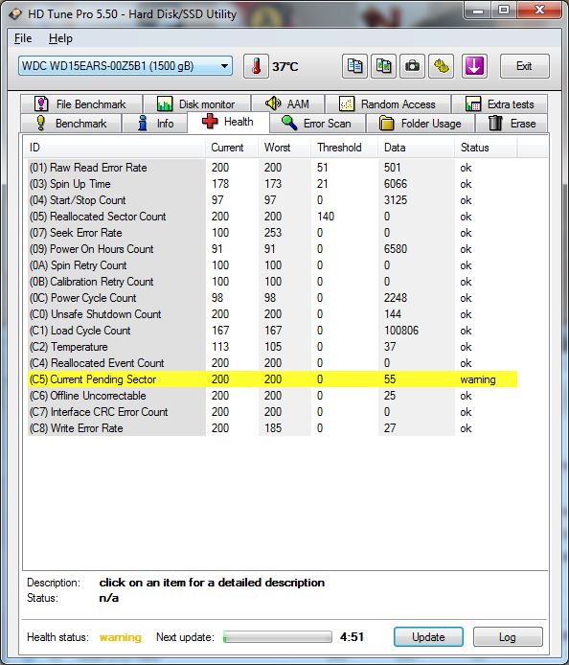This screenshot has height=665, width=569.
Task: Close the HD Tune Pro window
Action: (539, 10)
